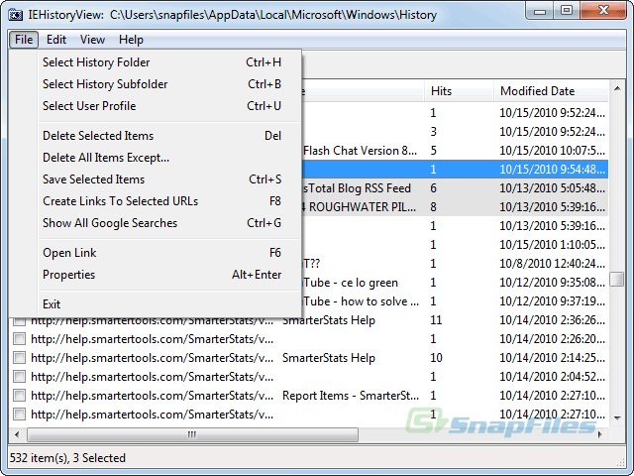634x476 pixels.
Task: Maximize the IEHistoryView window
Action: 567,11
